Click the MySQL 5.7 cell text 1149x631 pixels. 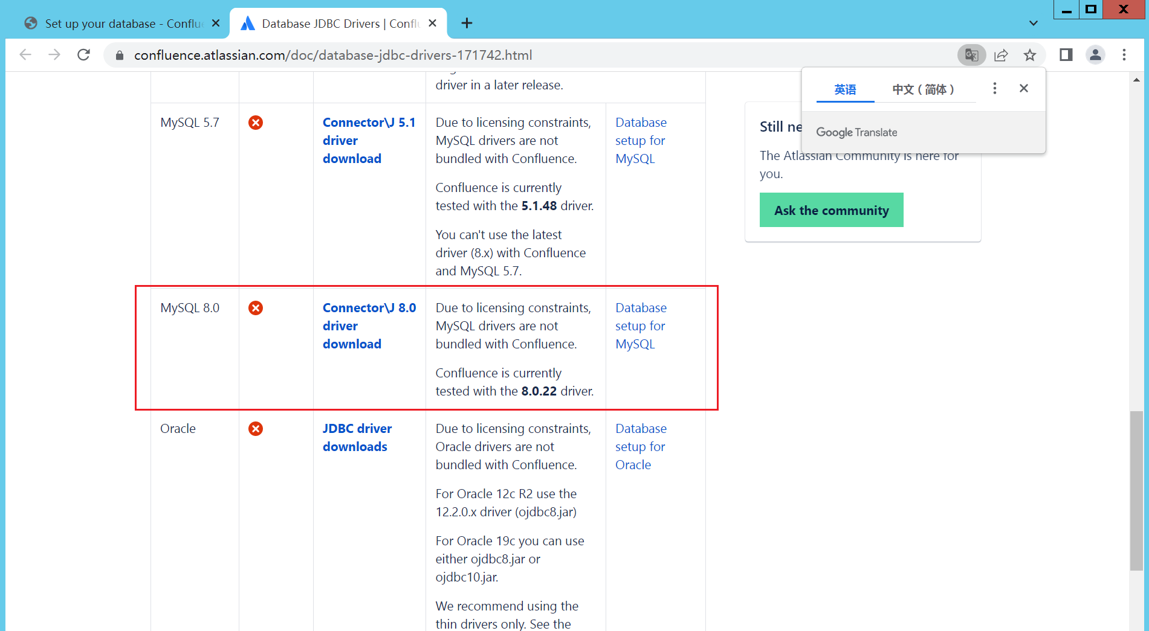[190, 123]
